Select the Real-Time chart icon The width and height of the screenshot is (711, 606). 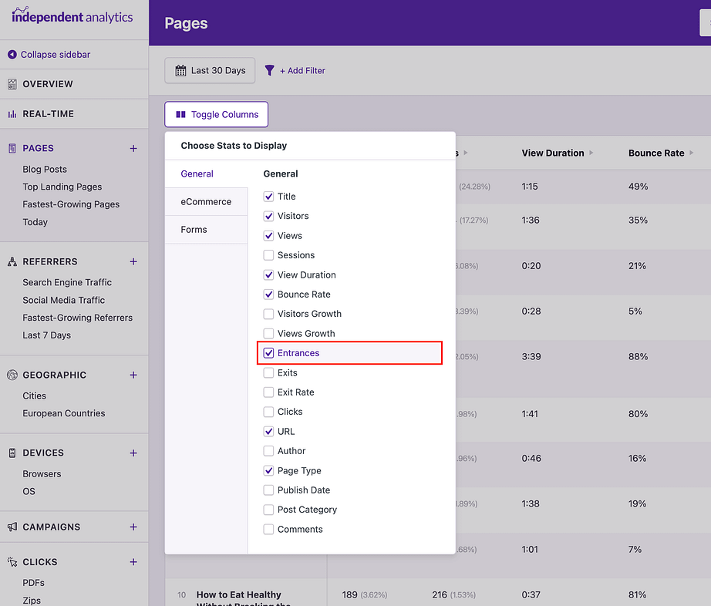coord(12,114)
